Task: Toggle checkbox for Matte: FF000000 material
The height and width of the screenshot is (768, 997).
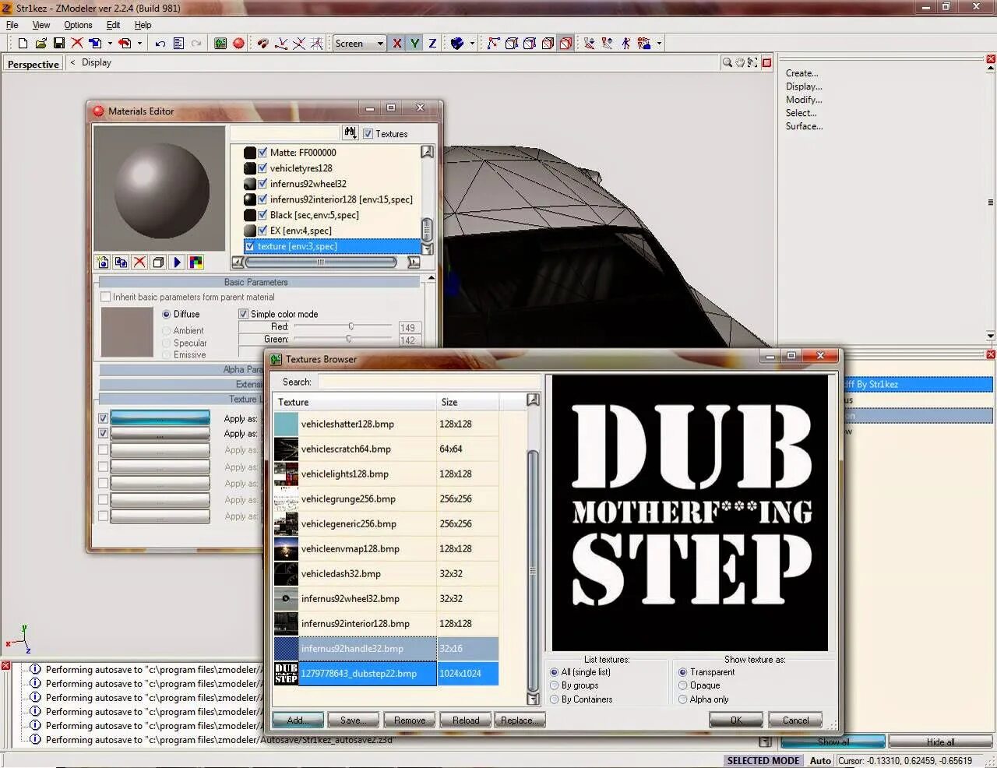Action: (x=262, y=153)
